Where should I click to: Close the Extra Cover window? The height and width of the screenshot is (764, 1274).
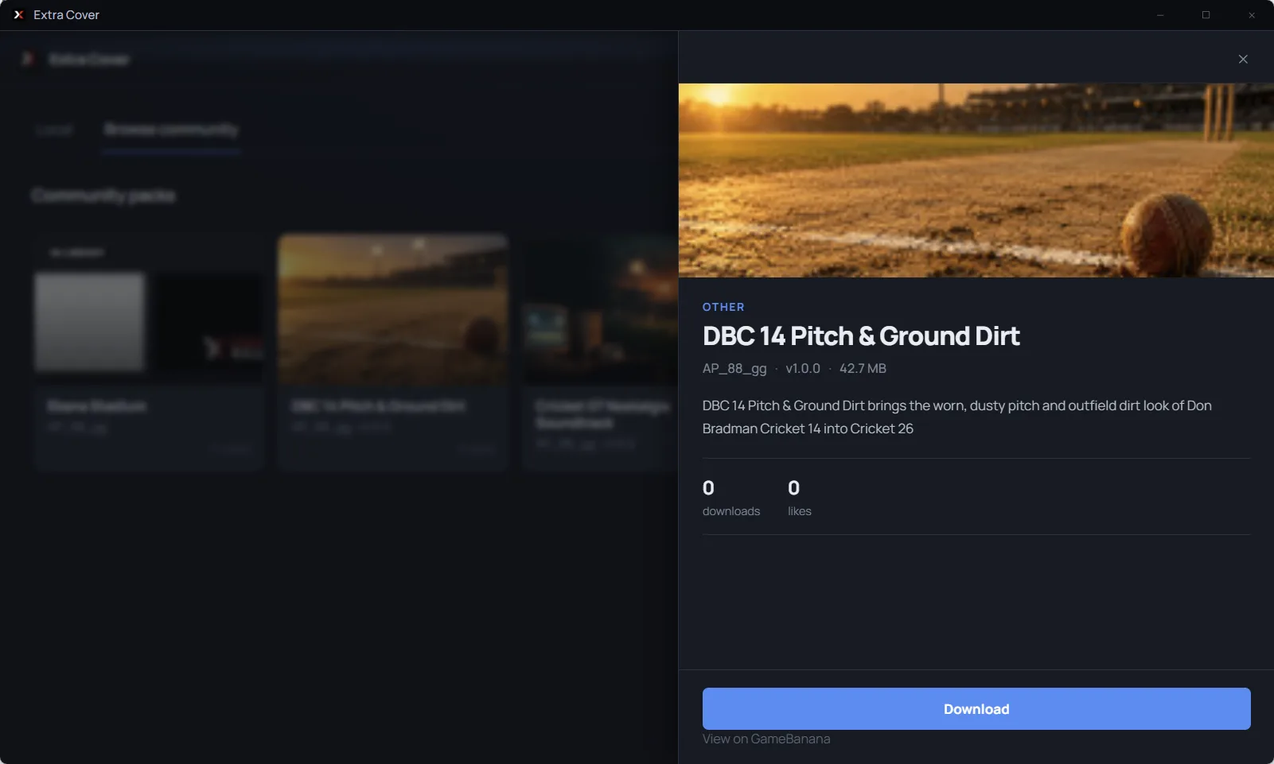(x=1252, y=15)
